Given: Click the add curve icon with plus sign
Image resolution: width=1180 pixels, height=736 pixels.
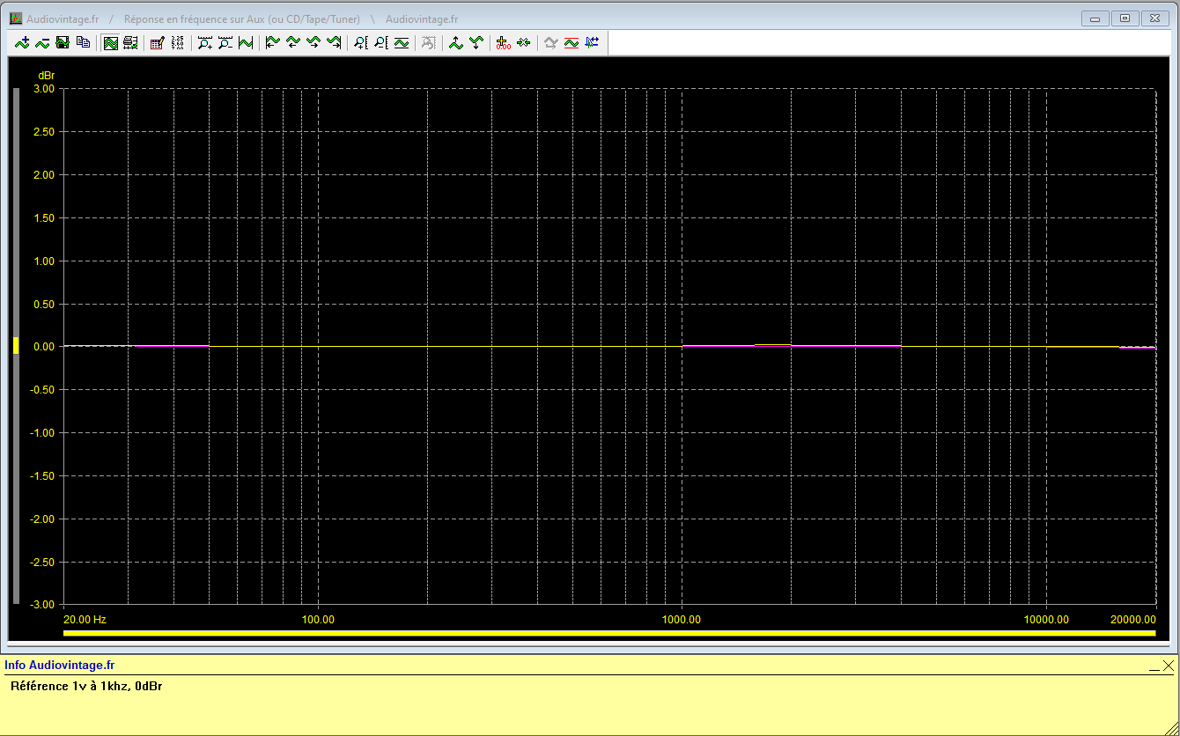Looking at the screenshot, I should [x=22, y=42].
